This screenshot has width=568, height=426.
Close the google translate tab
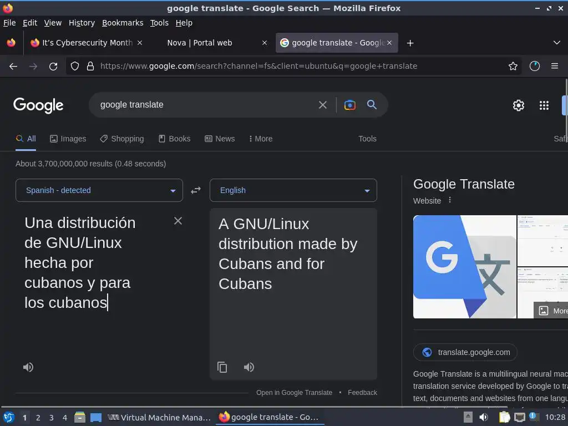tap(389, 43)
